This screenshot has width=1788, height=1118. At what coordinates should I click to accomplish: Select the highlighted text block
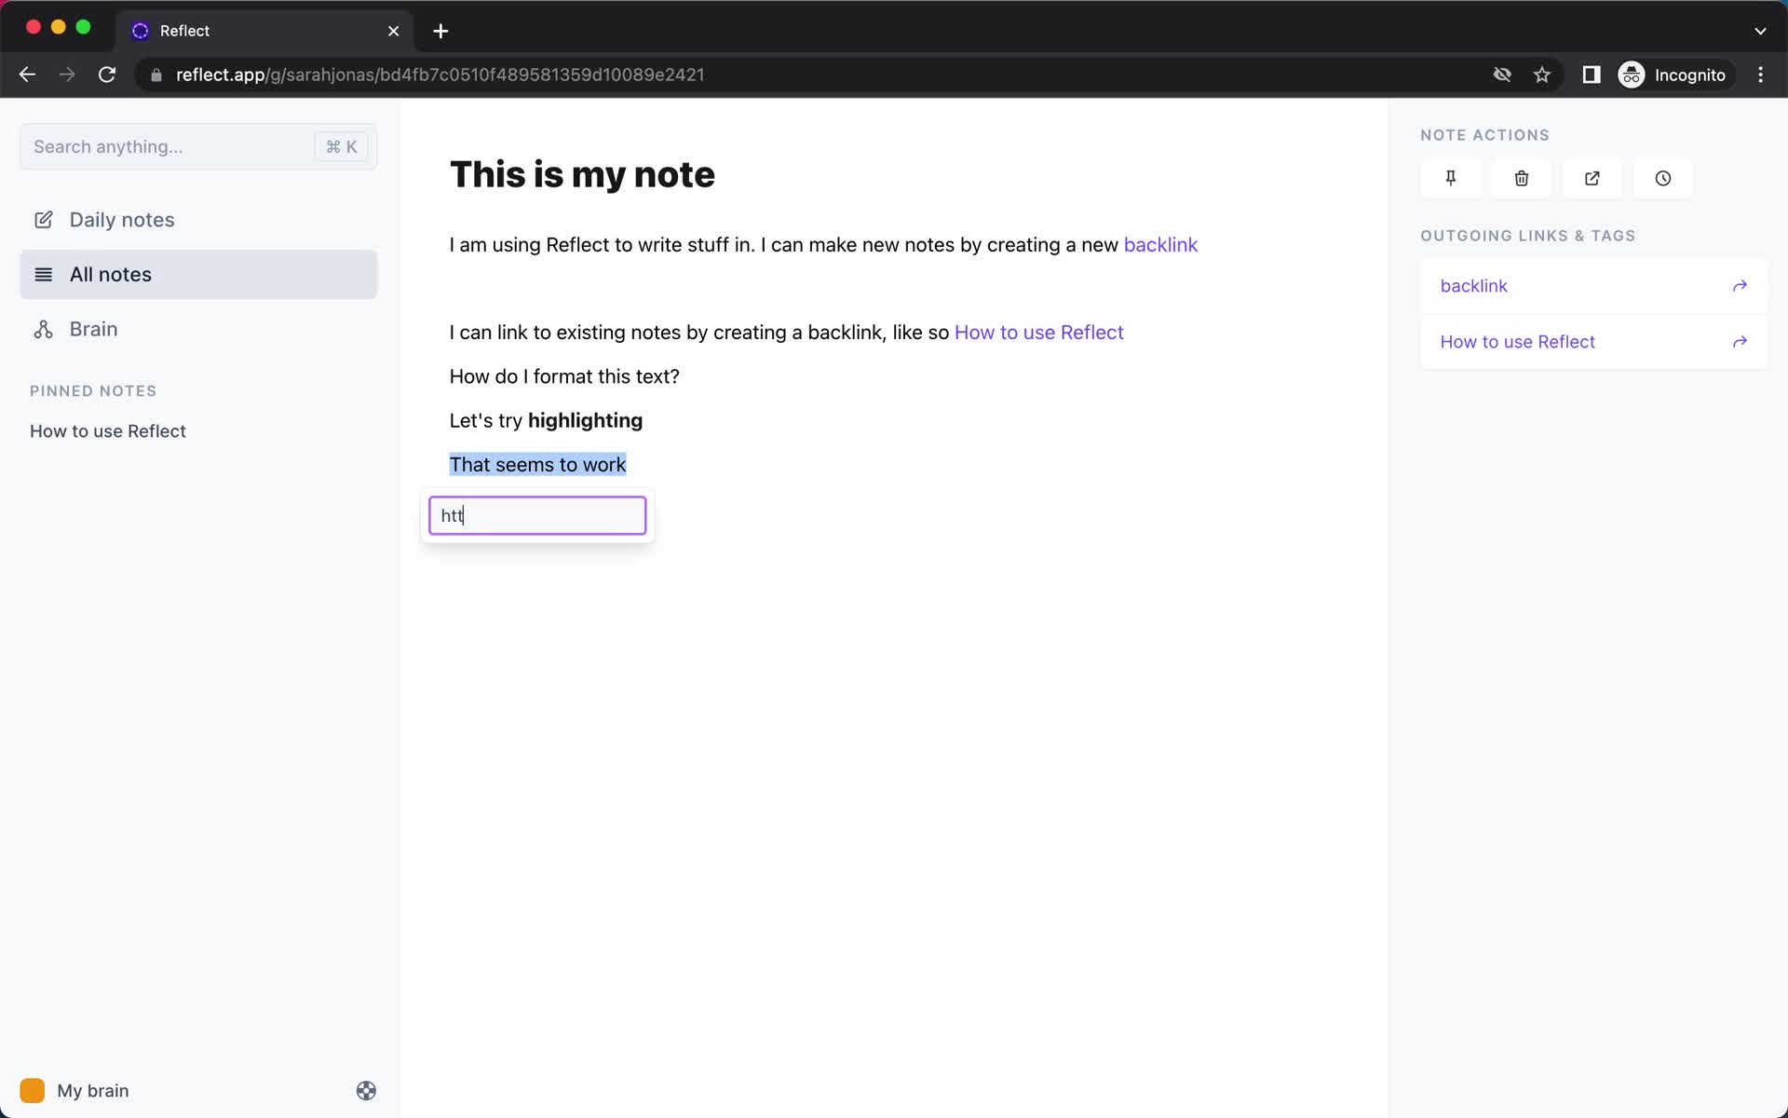pyautogui.click(x=538, y=464)
